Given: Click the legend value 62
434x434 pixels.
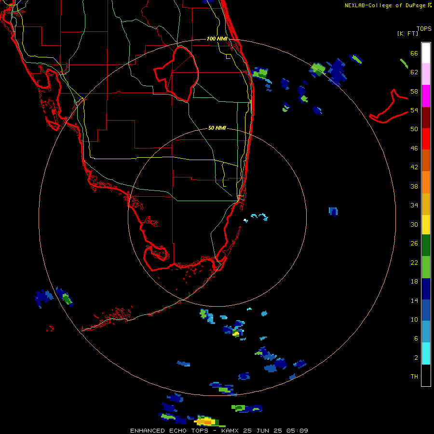Looking at the screenshot, I should click(414, 72).
